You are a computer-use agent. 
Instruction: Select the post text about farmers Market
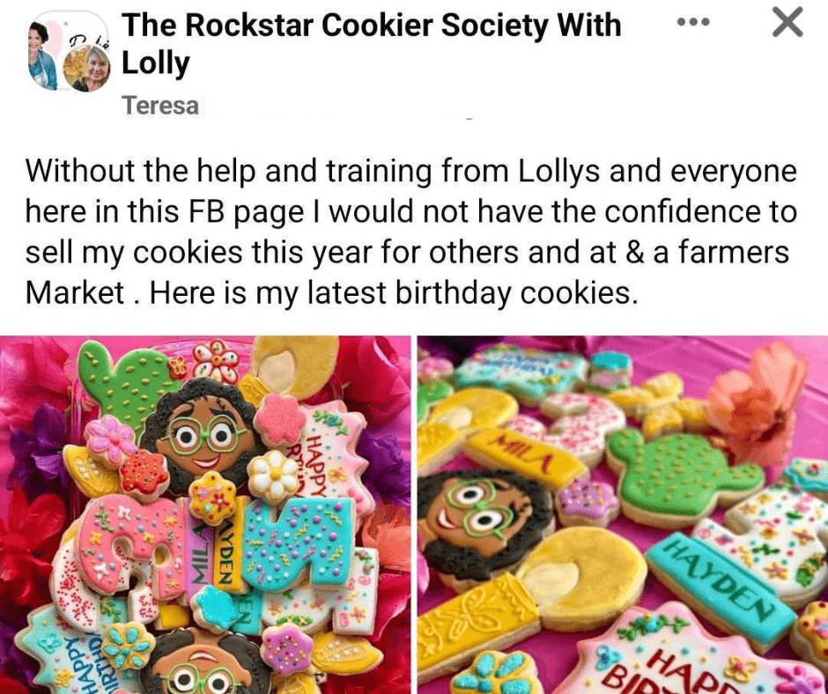click(x=410, y=232)
